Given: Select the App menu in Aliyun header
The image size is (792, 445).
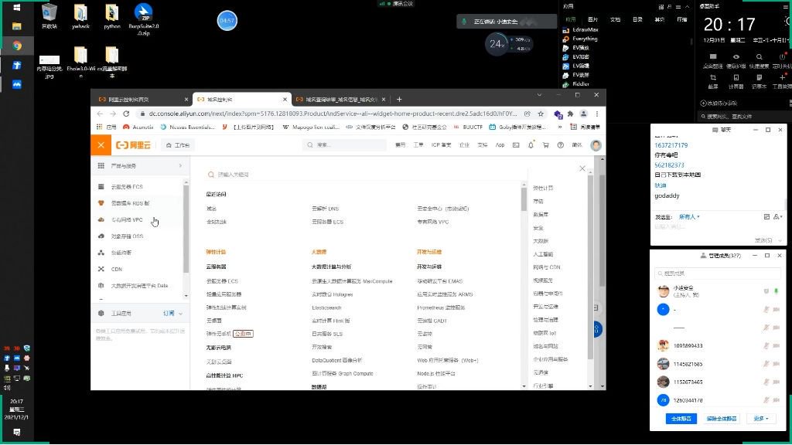Looking at the screenshot, I should [500, 145].
